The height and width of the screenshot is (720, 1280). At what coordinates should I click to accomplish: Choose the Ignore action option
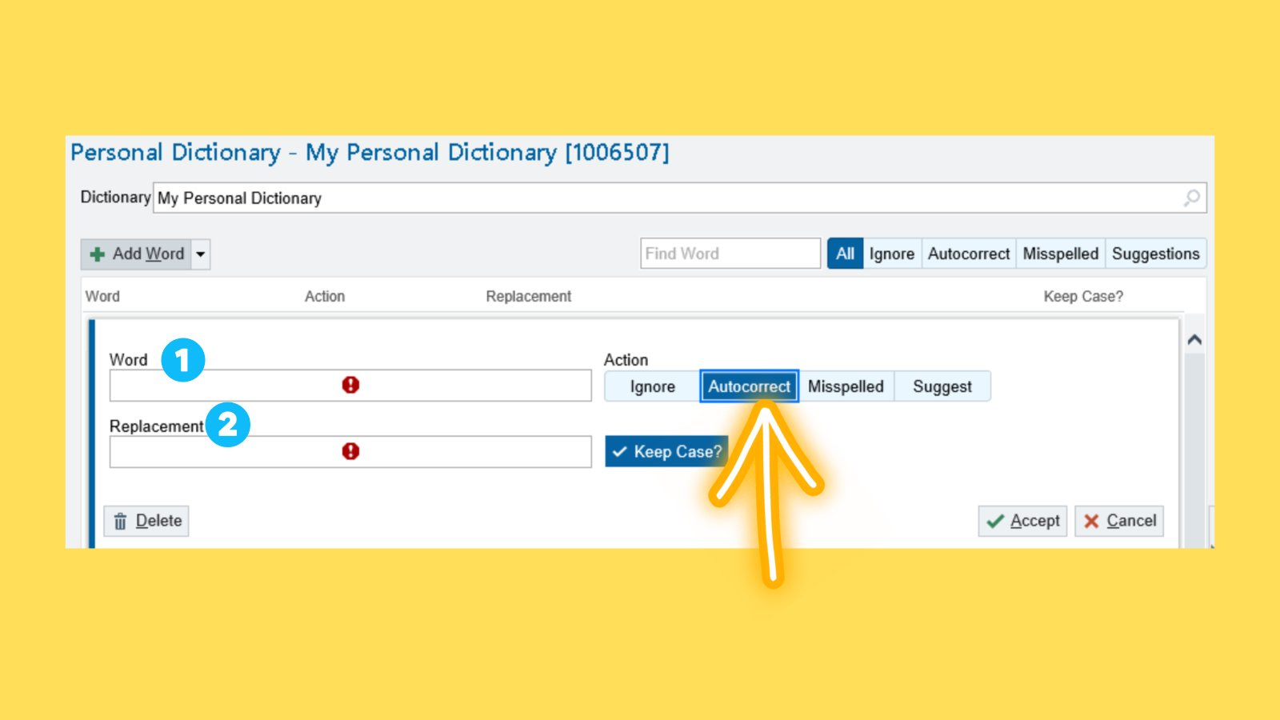(652, 386)
